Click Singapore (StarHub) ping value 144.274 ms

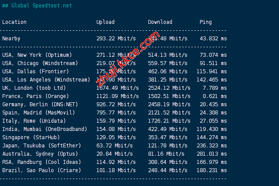point(213,137)
